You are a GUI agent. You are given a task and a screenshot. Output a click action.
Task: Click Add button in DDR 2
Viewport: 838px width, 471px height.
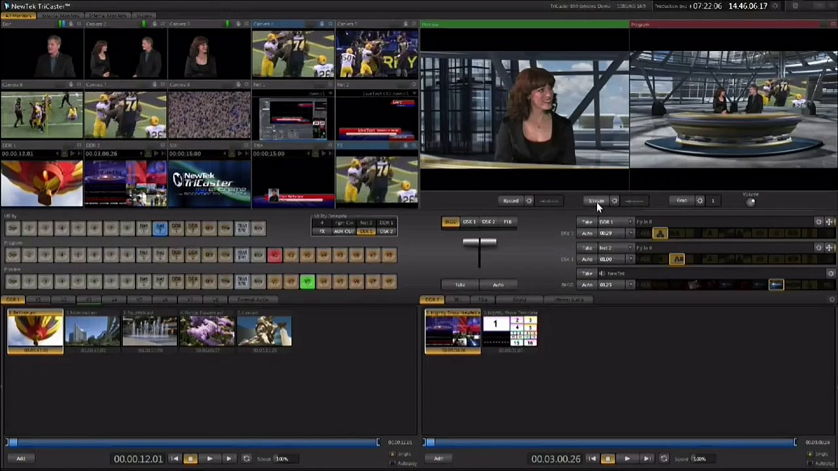coord(438,459)
